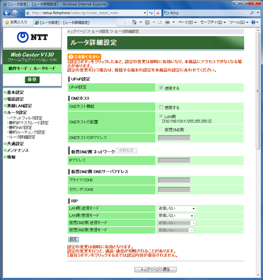Click the refresh icon beside address bar
The image size is (263, 280).
pos(151,13)
